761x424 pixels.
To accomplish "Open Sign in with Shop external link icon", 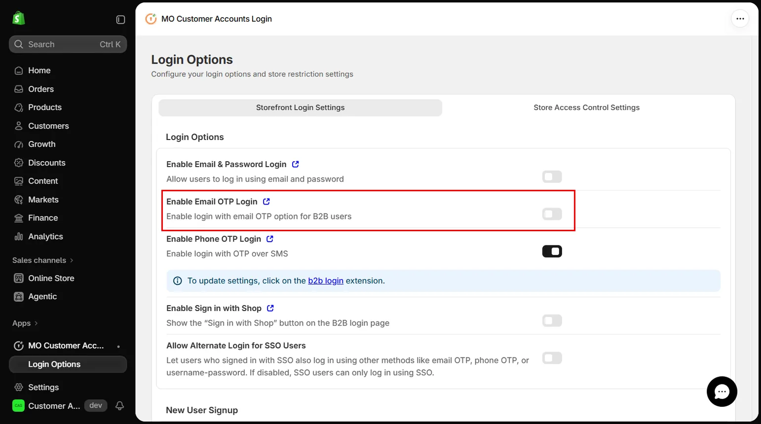I will (x=270, y=308).
